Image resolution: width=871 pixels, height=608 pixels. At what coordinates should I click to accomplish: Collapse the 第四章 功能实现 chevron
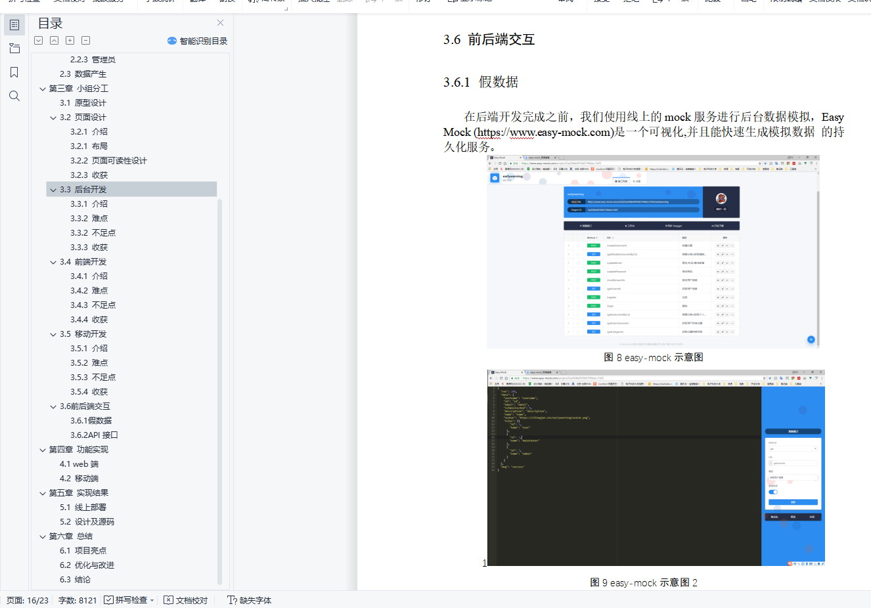tap(43, 450)
